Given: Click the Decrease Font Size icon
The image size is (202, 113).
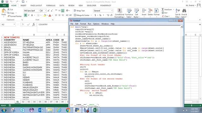Looking at the screenshot, I should (x=52, y=11).
